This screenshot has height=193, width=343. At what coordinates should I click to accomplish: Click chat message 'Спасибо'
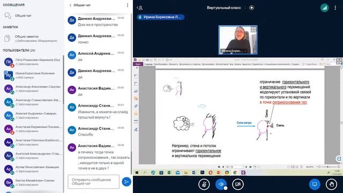coord(85,135)
